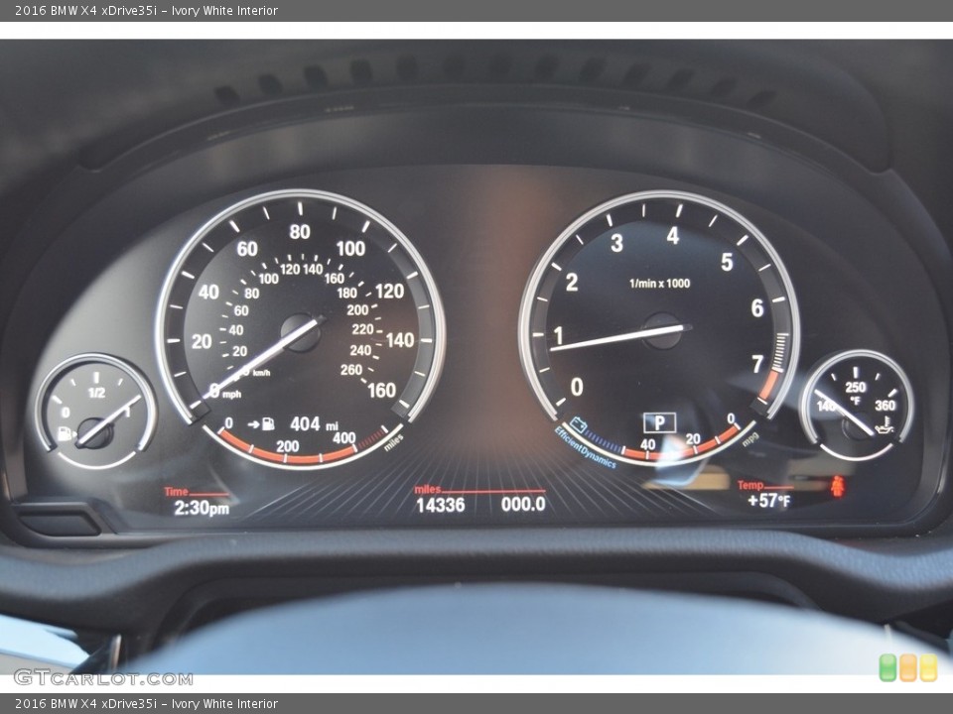The height and width of the screenshot is (714, 953).
Task: Click the 220 km/h mark on inner scale
Action: pyautogui.click(x=362, y=329)
